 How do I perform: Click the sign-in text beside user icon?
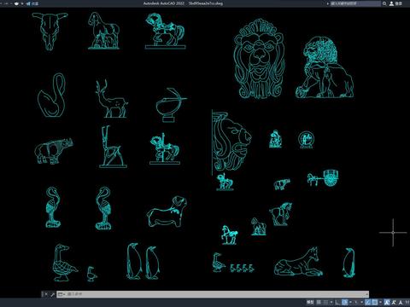398,3
